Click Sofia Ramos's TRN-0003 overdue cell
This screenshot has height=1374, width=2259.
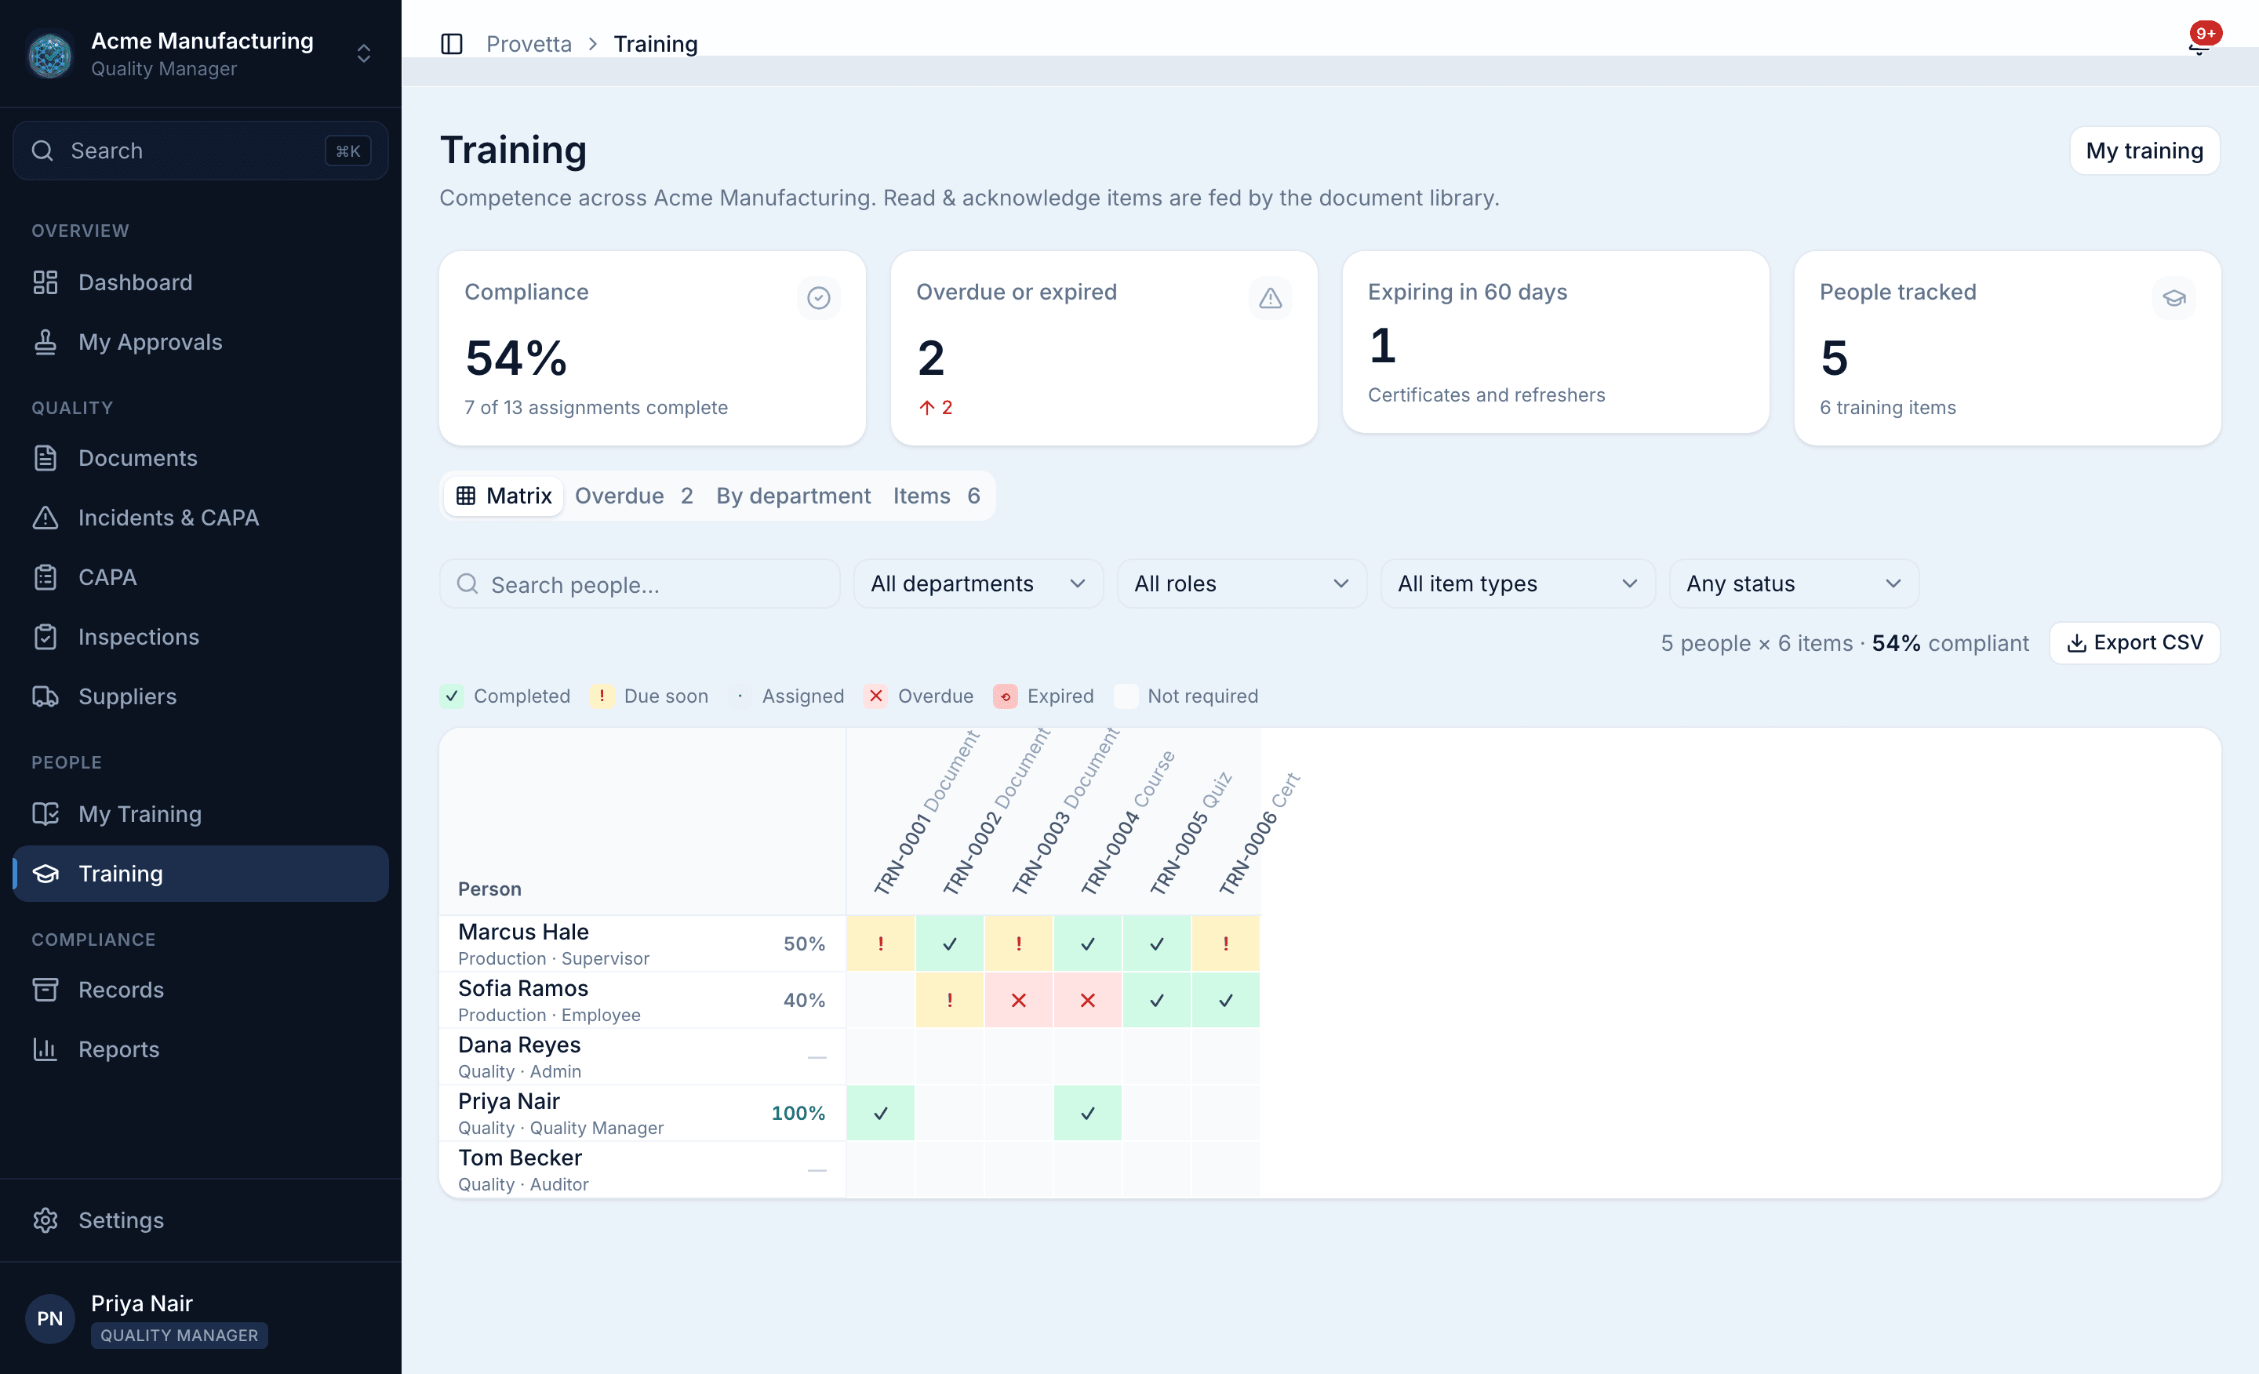[x=1017, y=1000]
